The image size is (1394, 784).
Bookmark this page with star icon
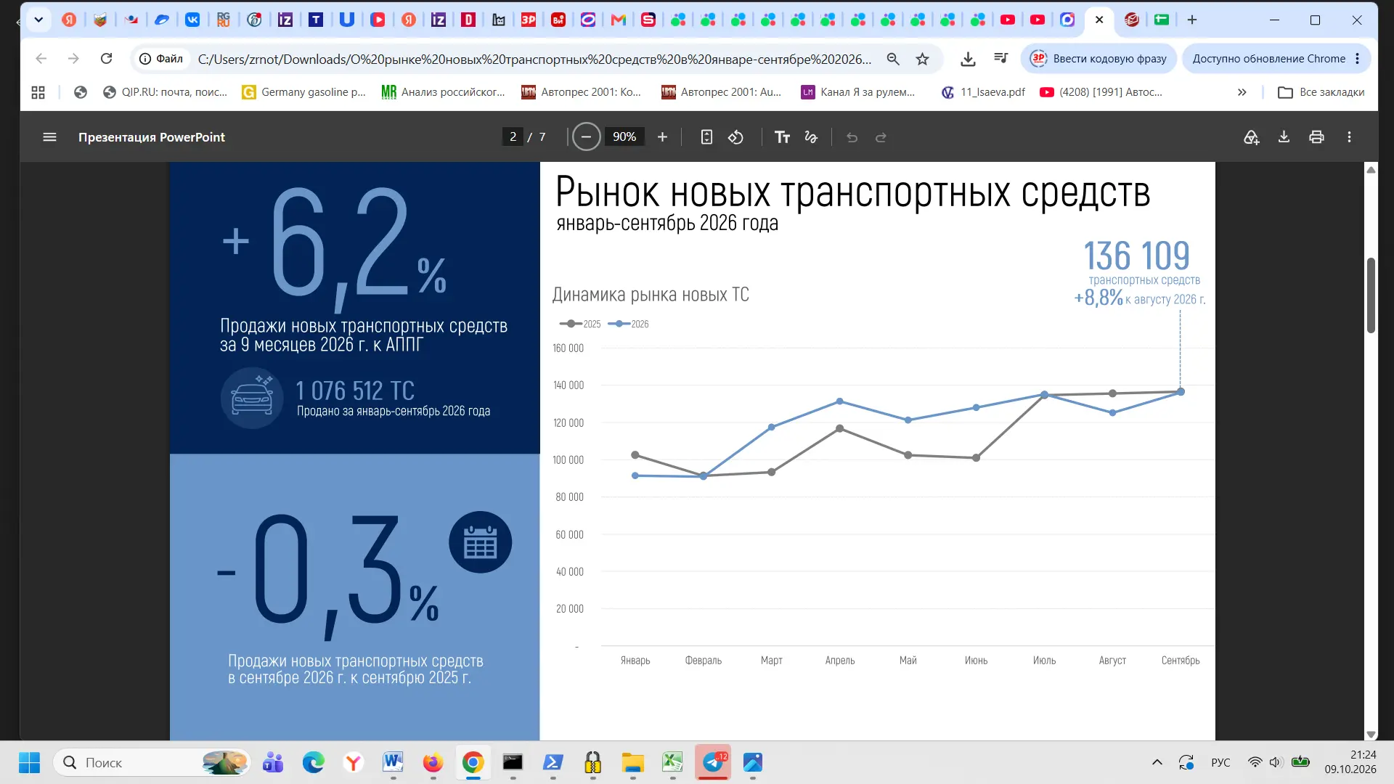point(922,59)
